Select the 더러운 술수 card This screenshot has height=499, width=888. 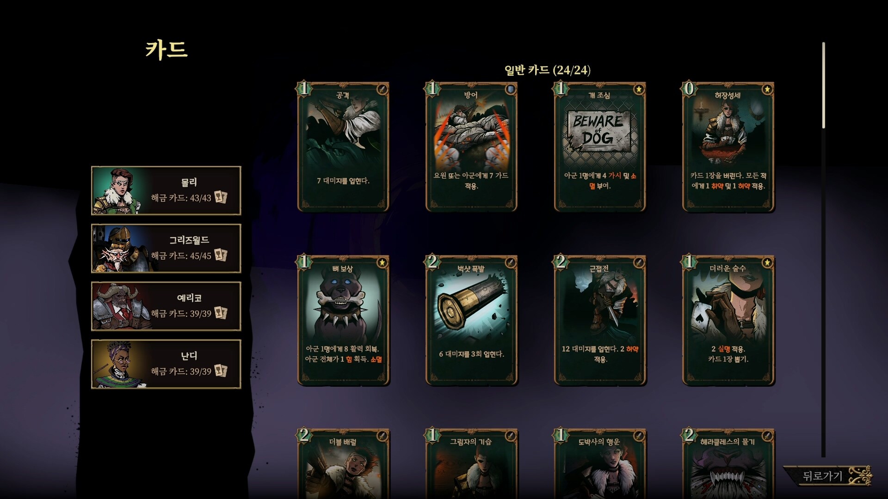[728, 320]
